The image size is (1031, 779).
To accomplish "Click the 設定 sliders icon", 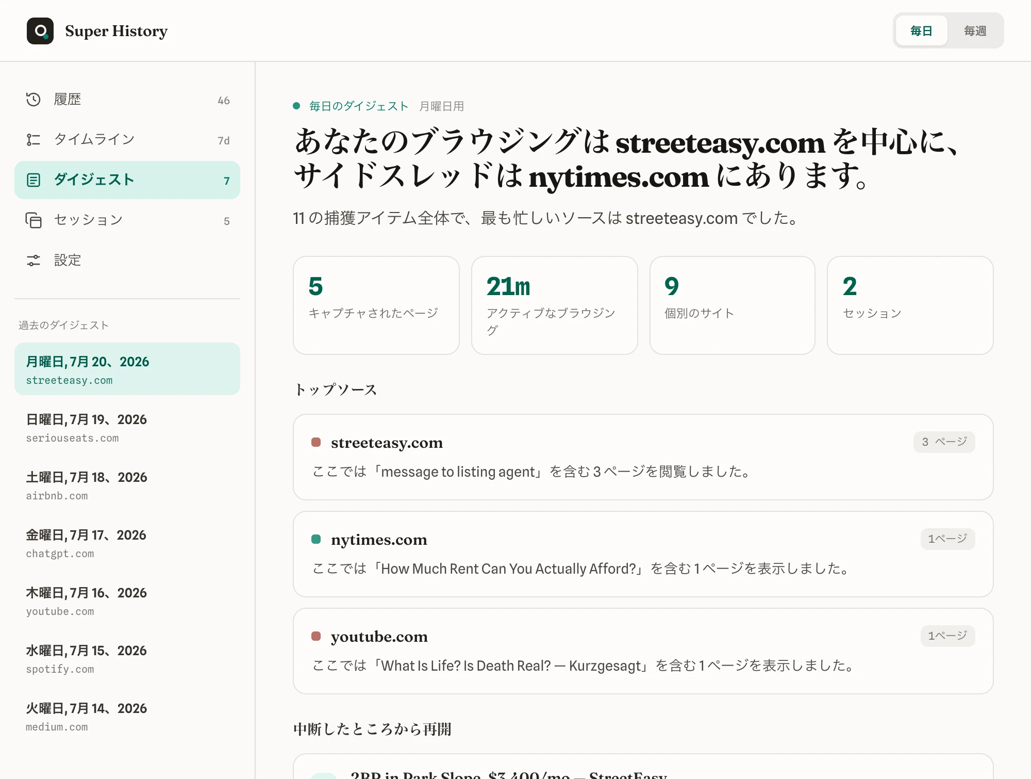I will coord(34,261).
